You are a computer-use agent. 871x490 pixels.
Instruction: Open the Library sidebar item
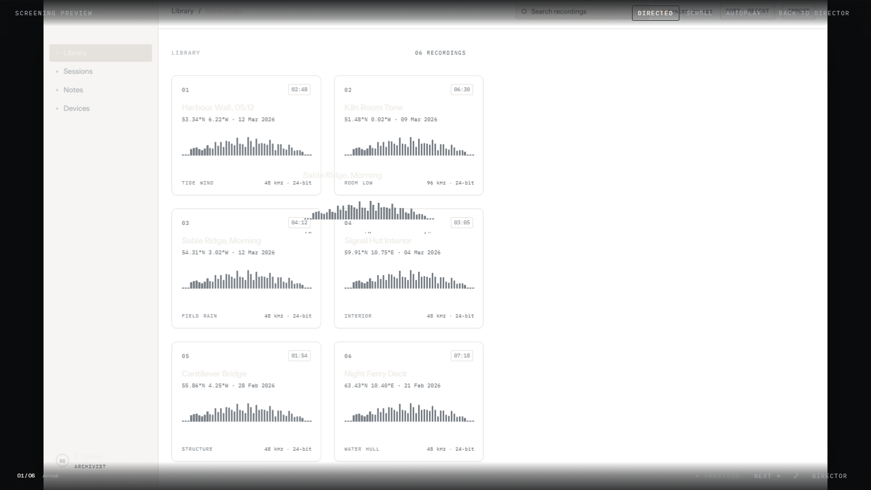[x=101, y=53]
